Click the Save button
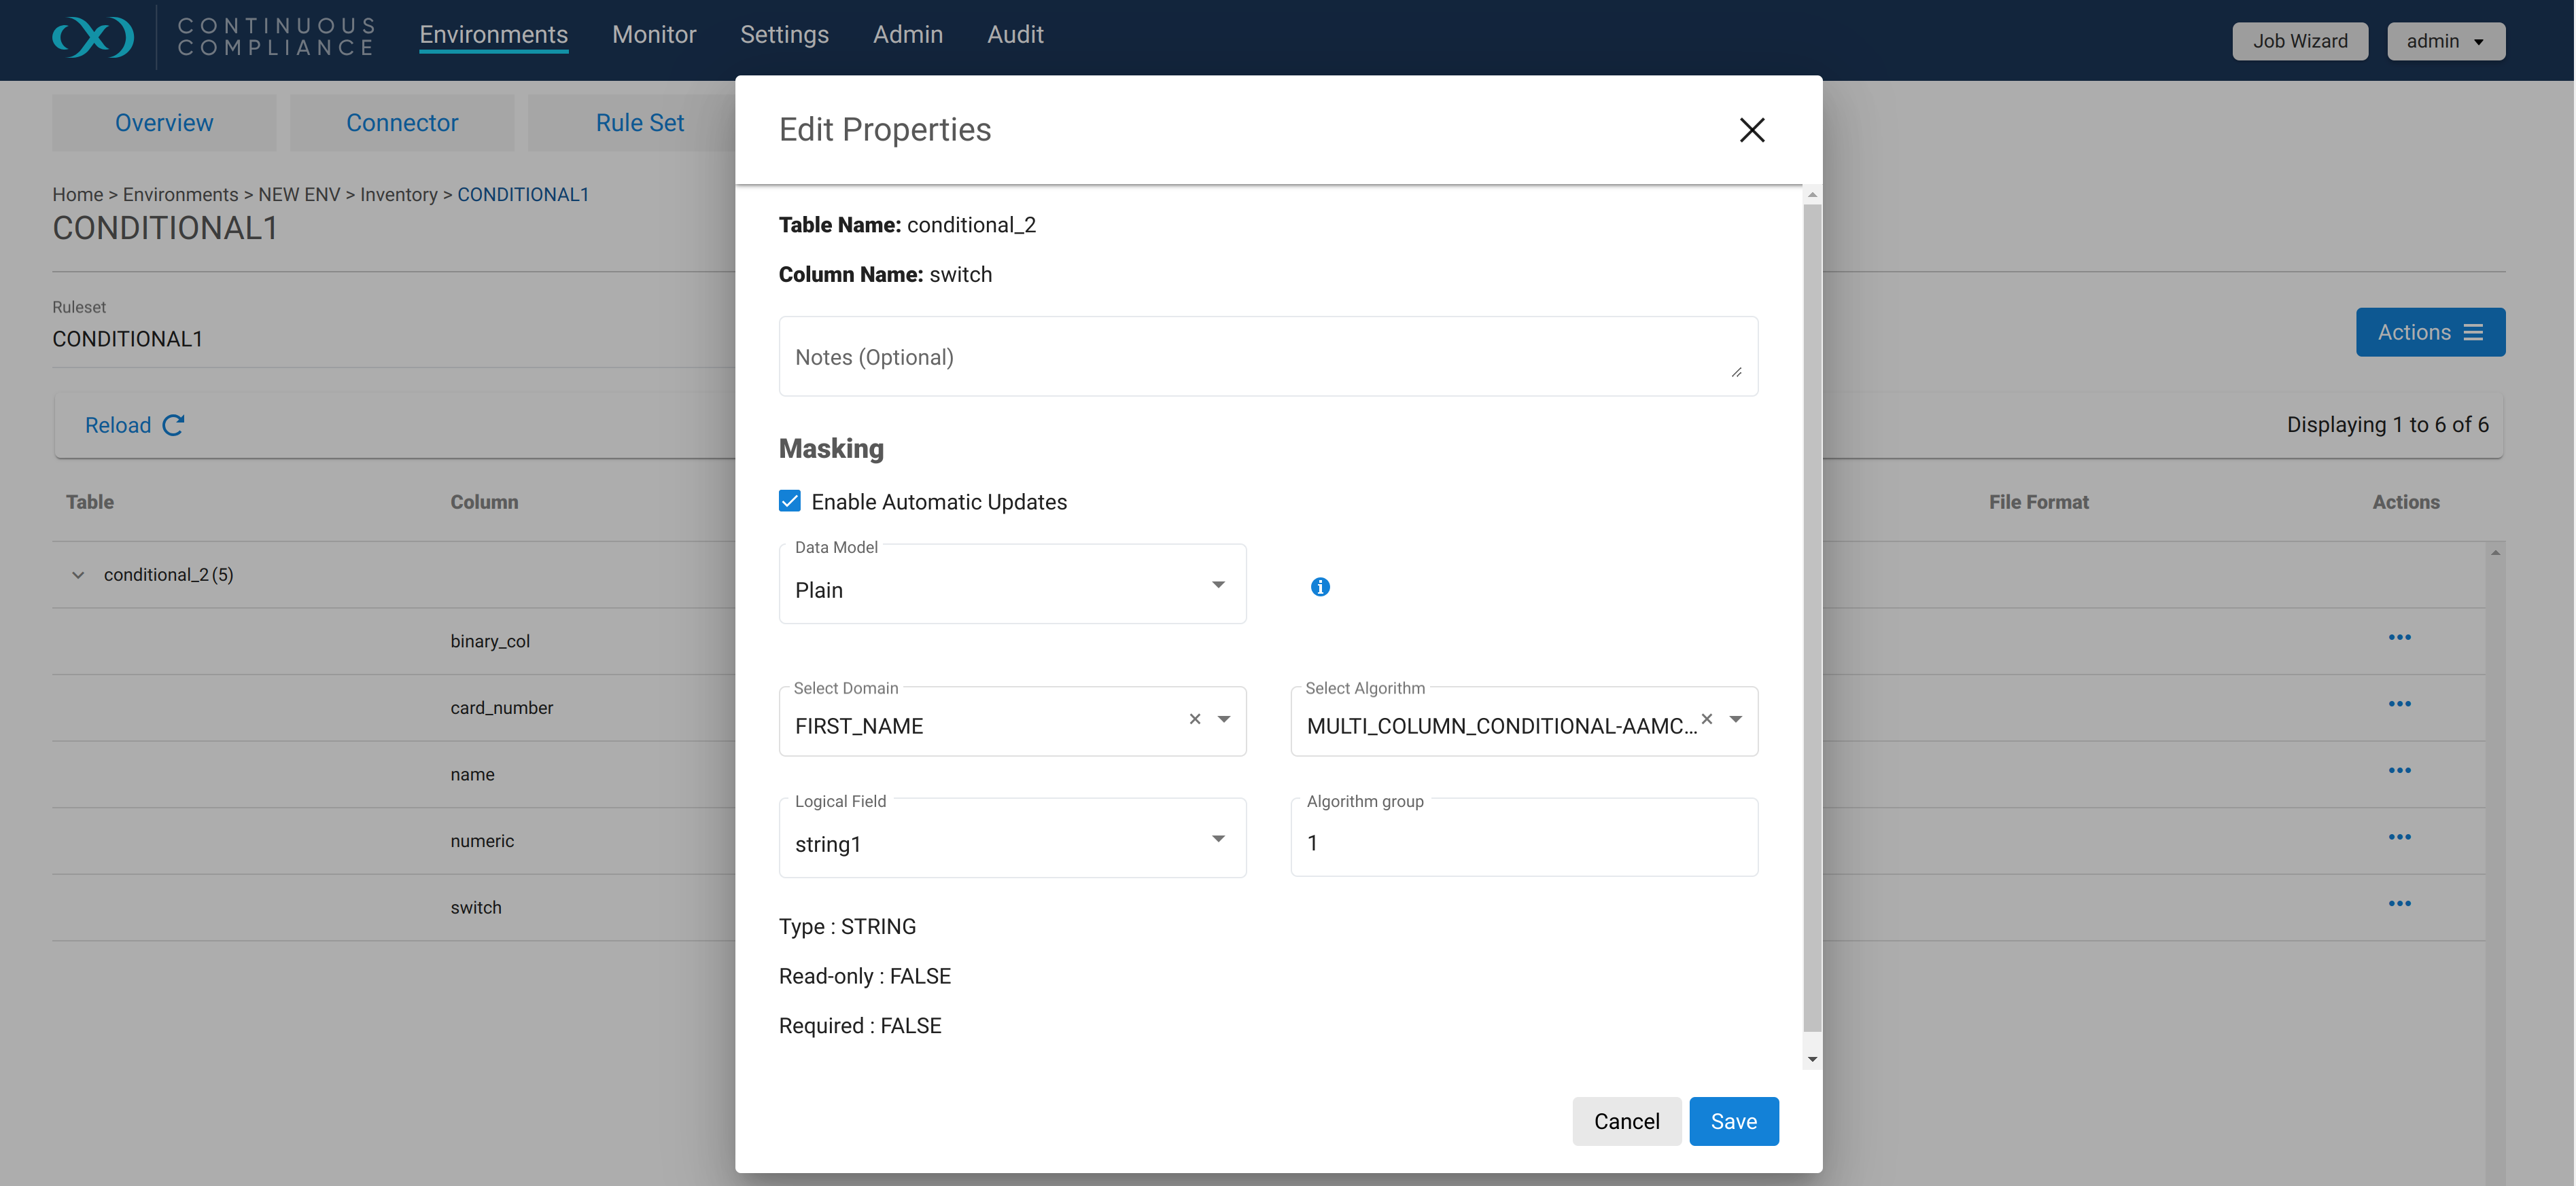This screenshot has height=1186, width=2576. click(x=1733, y=1121)
